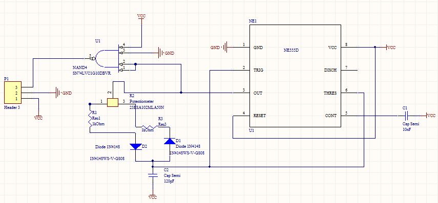Screen dimensions: 438x203
Task: Select the '23ESA102MLA50N' part number text
Action: [x=147, y=107]
